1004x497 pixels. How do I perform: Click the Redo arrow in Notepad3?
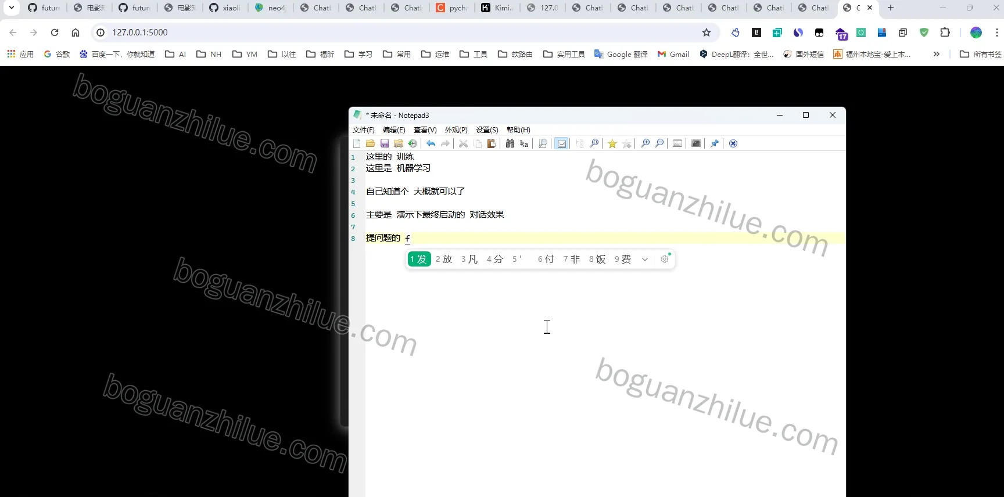[x=445, y=143]
